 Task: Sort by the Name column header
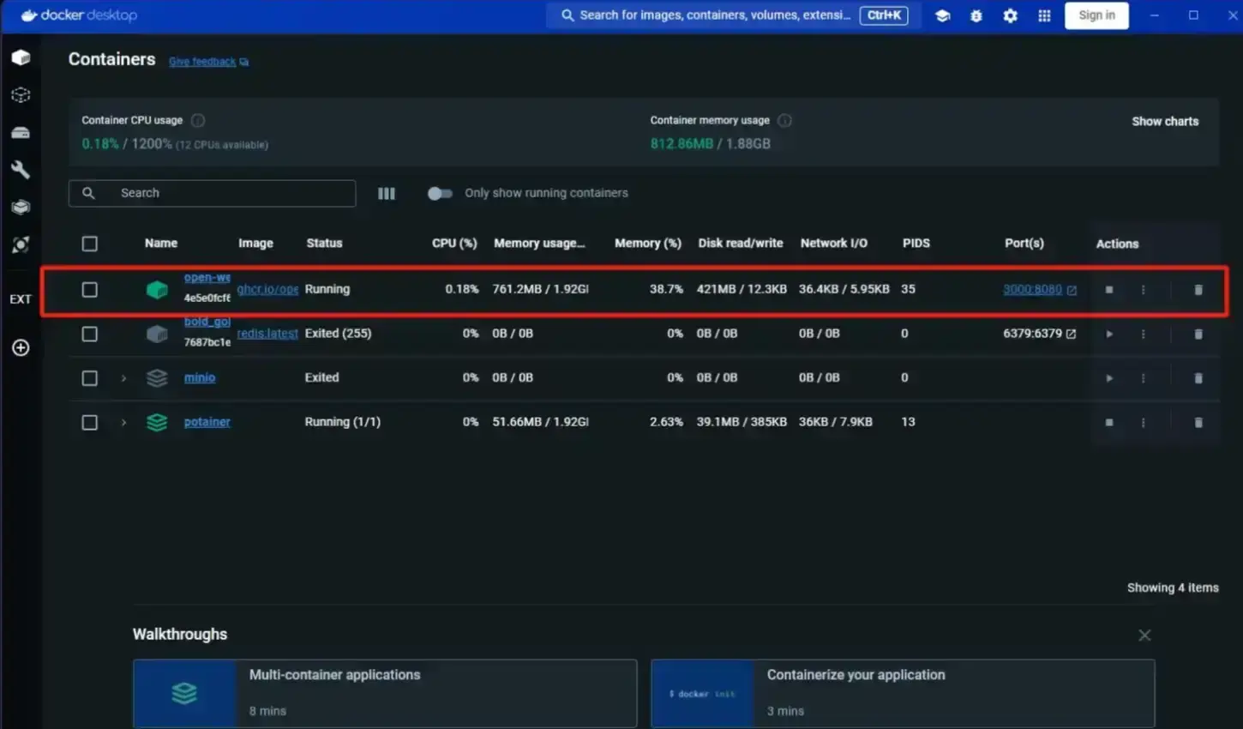click(161, 244)
